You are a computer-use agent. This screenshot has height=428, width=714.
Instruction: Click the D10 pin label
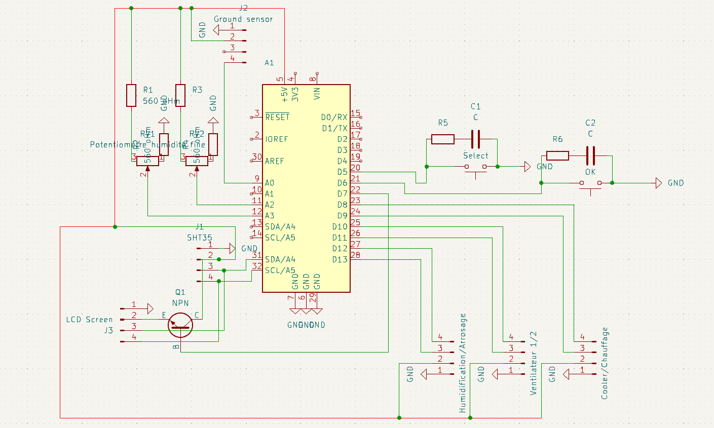pyautogui.click(x=340, y=226)
